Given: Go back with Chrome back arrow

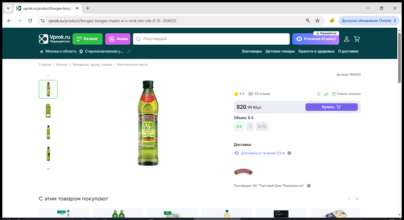Looking at the screenshot, I should [x=9, y=21].
